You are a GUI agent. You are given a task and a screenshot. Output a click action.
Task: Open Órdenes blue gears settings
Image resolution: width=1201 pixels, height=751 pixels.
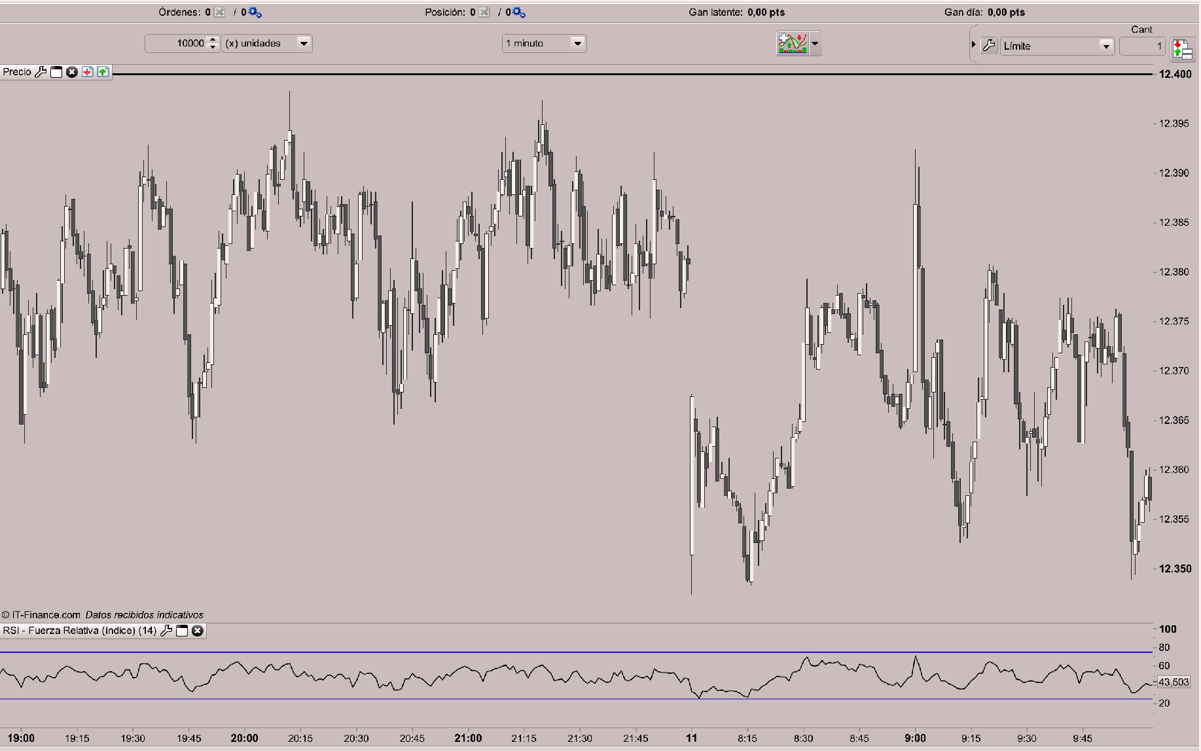[x=255, y=12]
